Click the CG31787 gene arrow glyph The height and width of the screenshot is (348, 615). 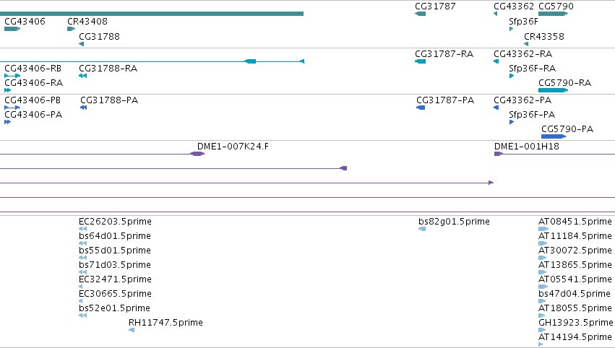(x=420, y=14)
